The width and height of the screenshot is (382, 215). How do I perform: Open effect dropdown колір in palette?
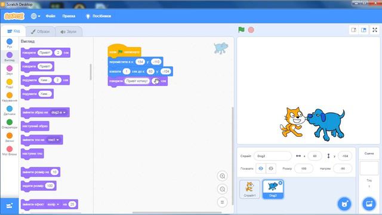tap(53, 204)
